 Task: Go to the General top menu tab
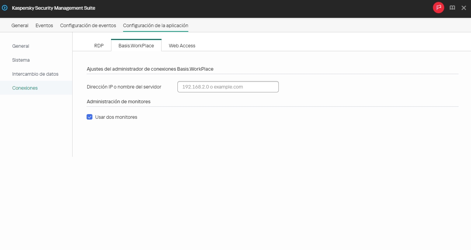pyautogui.click(x=20, y=25)
